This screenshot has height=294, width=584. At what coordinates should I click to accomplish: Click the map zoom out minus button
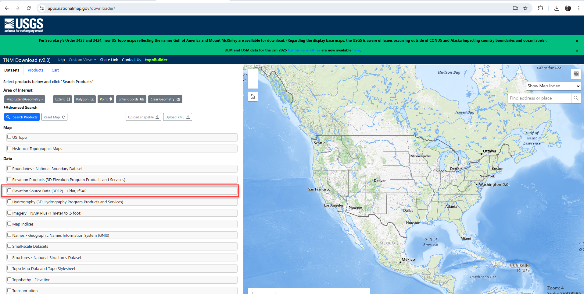253,84
